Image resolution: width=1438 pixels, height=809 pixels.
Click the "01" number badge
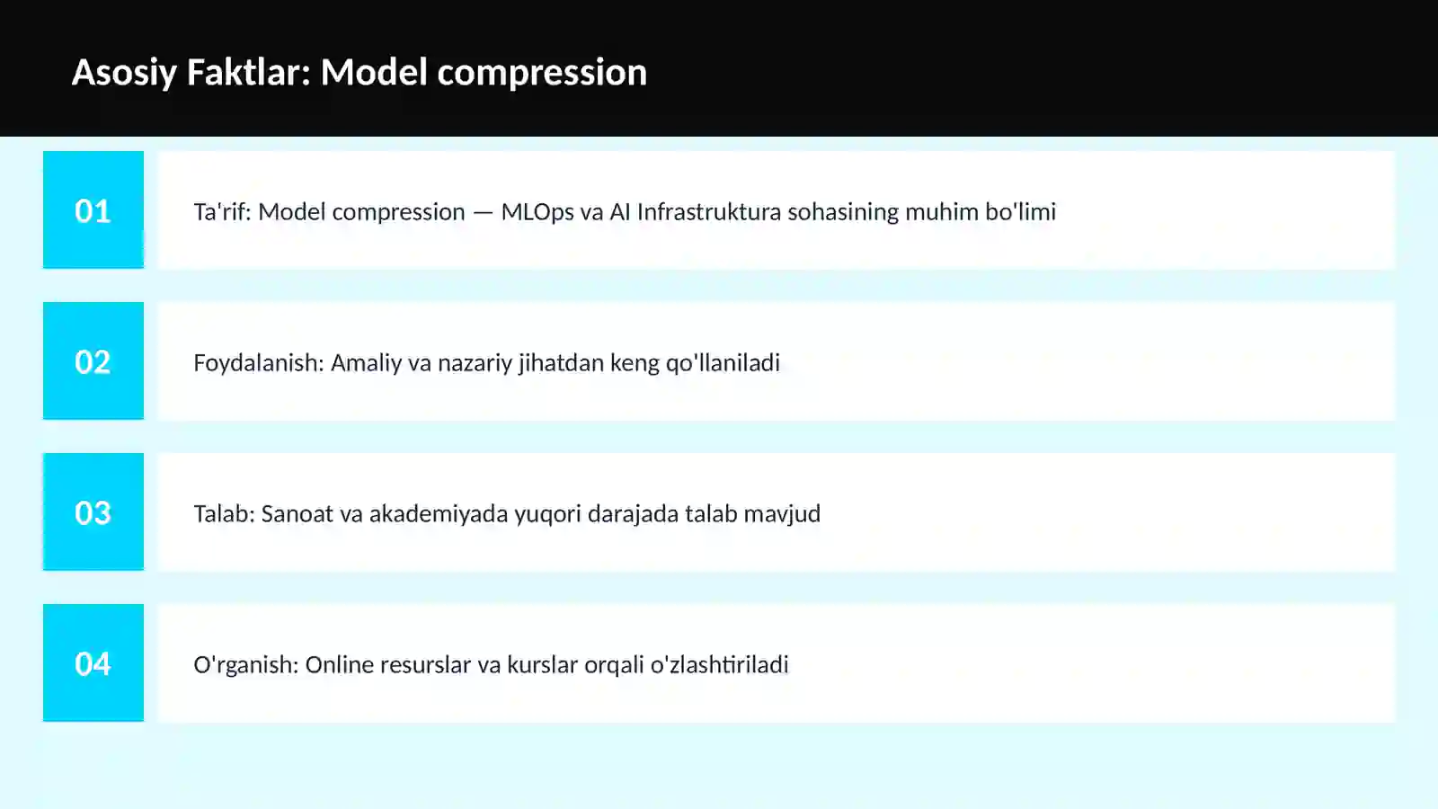[93, 209]
